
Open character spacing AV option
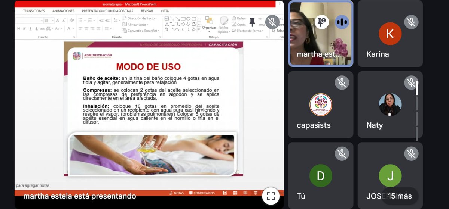[x=49, y=29]
